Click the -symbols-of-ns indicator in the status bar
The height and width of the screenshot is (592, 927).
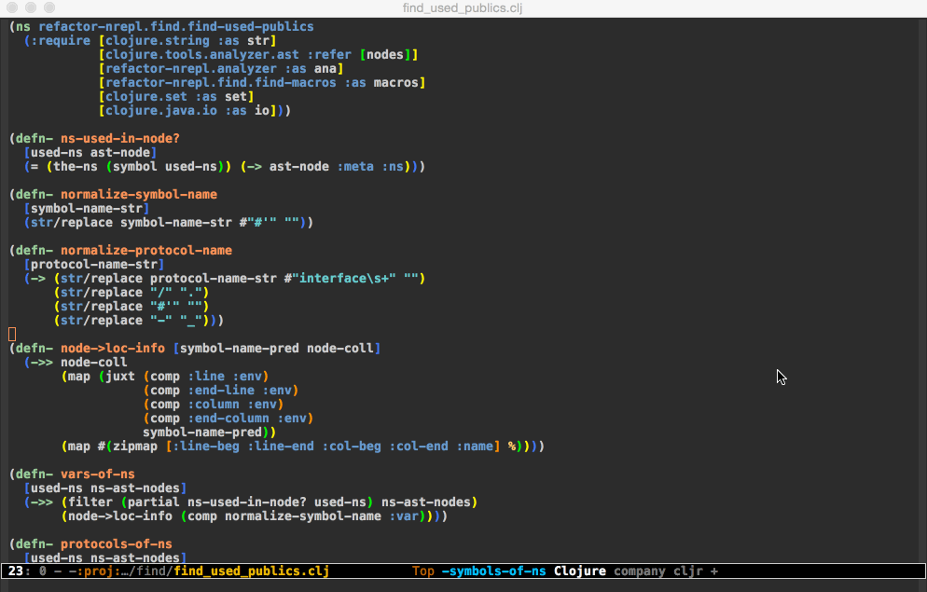coord(495,571)
